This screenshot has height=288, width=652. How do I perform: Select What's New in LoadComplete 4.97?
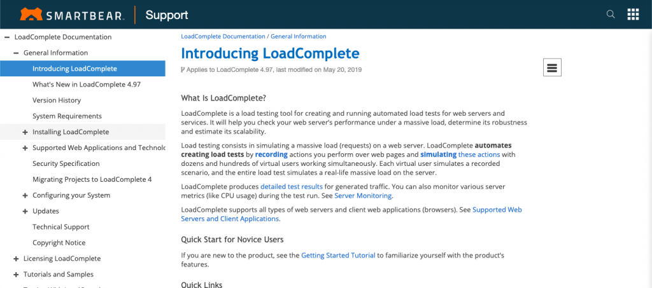click(87, 85)
